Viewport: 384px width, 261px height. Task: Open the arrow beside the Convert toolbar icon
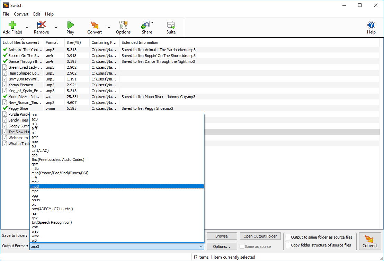pos(109,27)
